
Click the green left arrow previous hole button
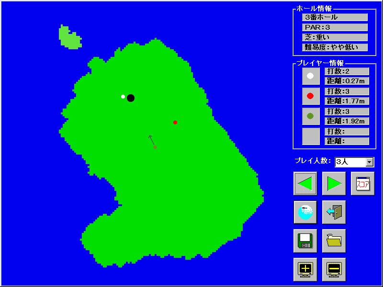click(x=305, y=183)
